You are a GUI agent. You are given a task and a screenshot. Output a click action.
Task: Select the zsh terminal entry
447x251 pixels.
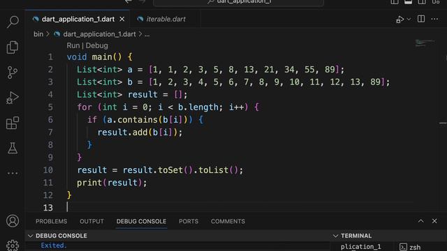click(x=410, y=247)
